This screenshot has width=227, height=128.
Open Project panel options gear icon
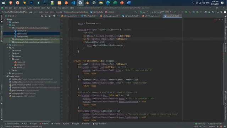coord(54,16)
